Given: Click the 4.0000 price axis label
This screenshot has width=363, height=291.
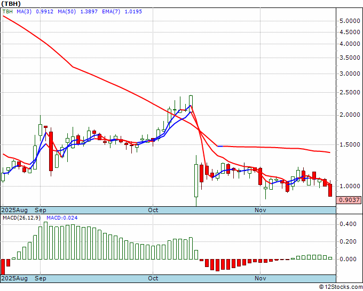Looking at the screenshot, I should coord(350,44).
